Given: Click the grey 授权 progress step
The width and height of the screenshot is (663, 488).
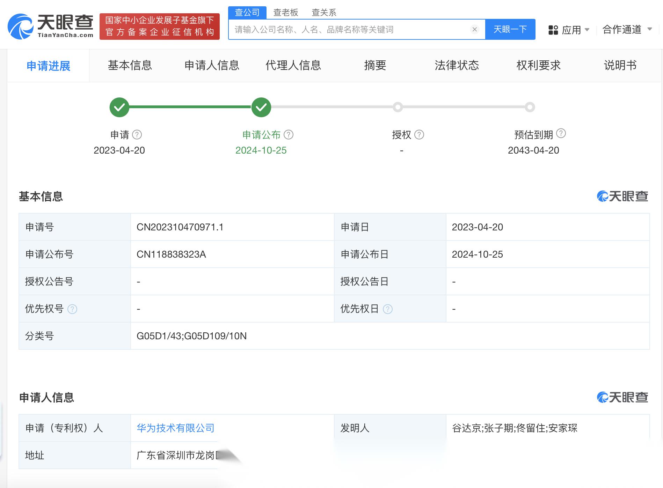Looking at the screenshot, I should click(x=398, y=107).
